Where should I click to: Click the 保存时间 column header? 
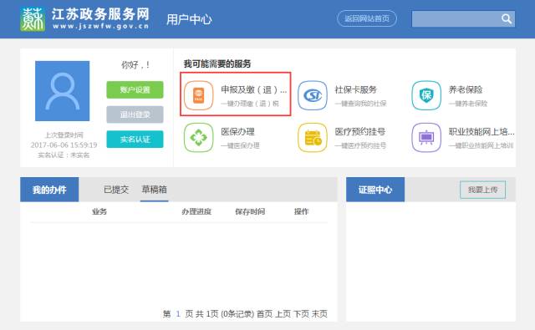[x=250, y=211]
